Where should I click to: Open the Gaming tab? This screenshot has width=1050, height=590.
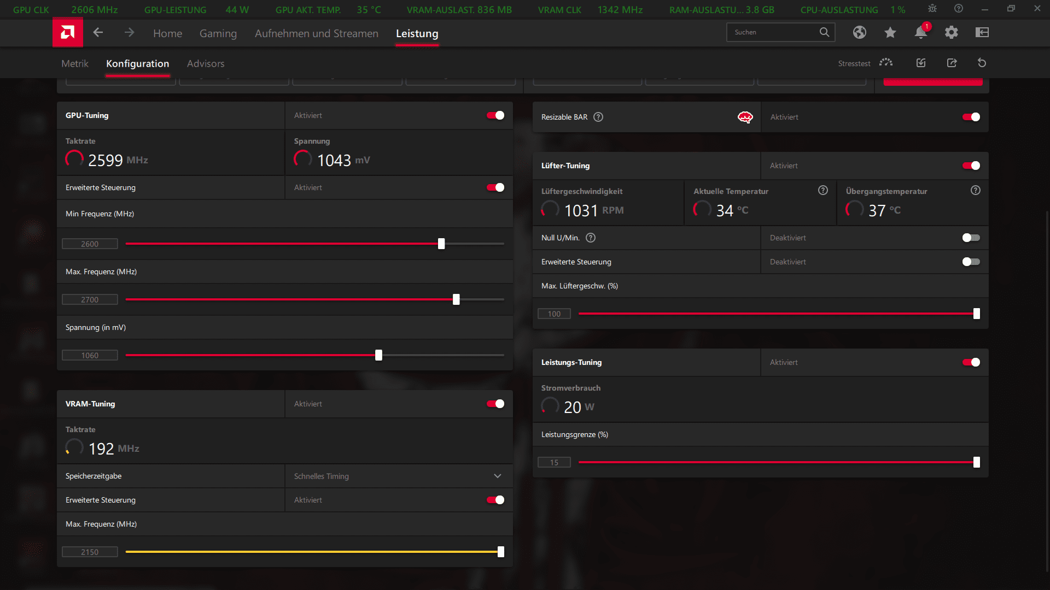coord(218,33)
